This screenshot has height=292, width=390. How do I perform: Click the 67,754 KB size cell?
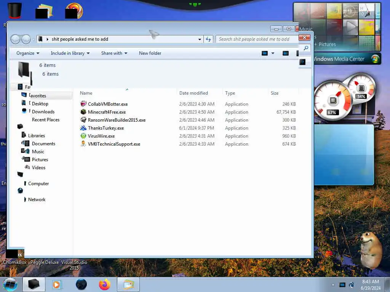click(x=286, y=112)
